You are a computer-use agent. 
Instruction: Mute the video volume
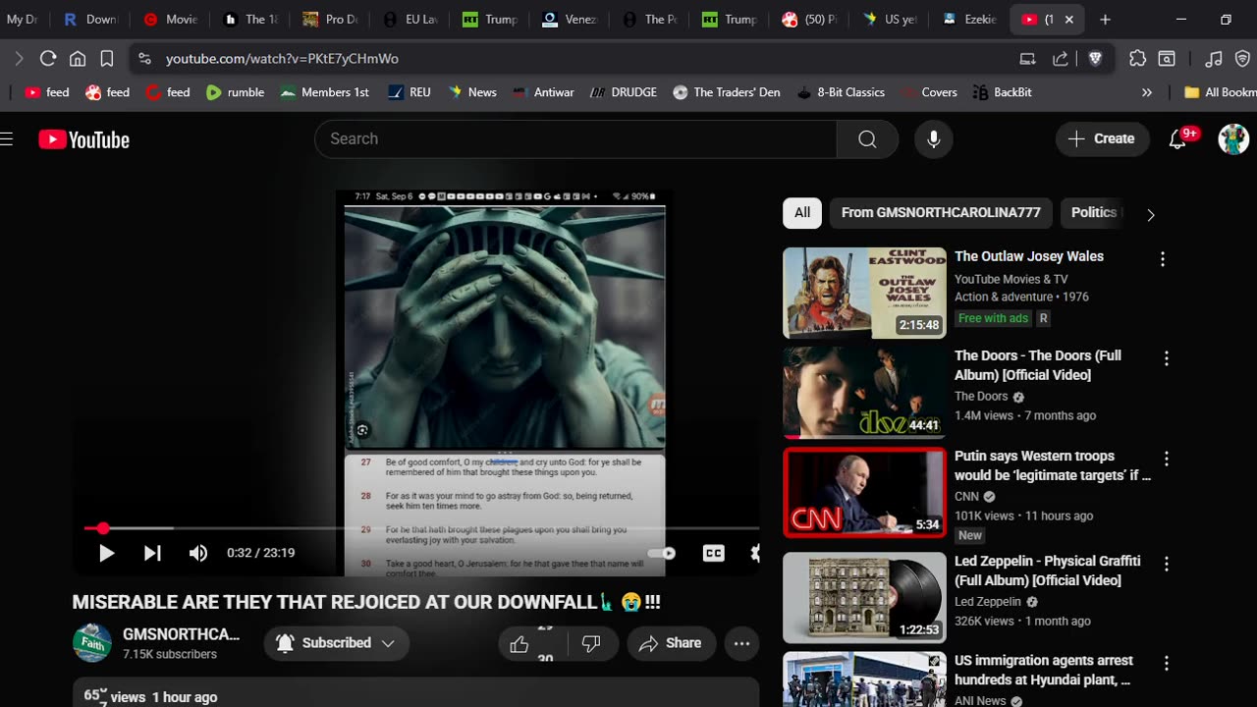pos(198,553)
